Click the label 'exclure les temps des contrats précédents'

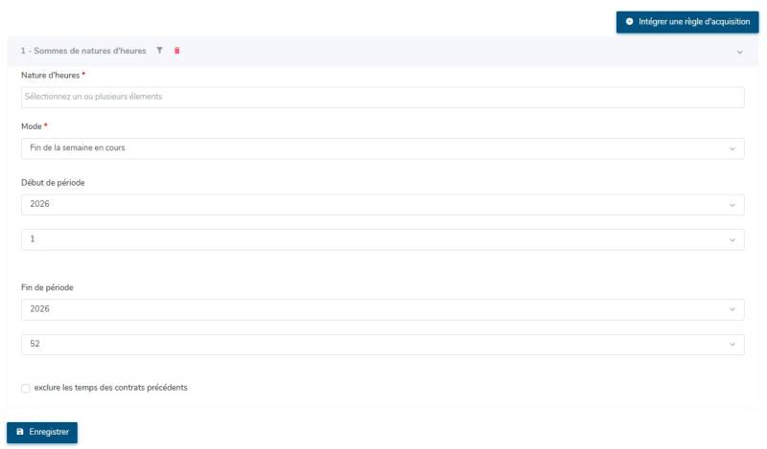coord(110,388)
